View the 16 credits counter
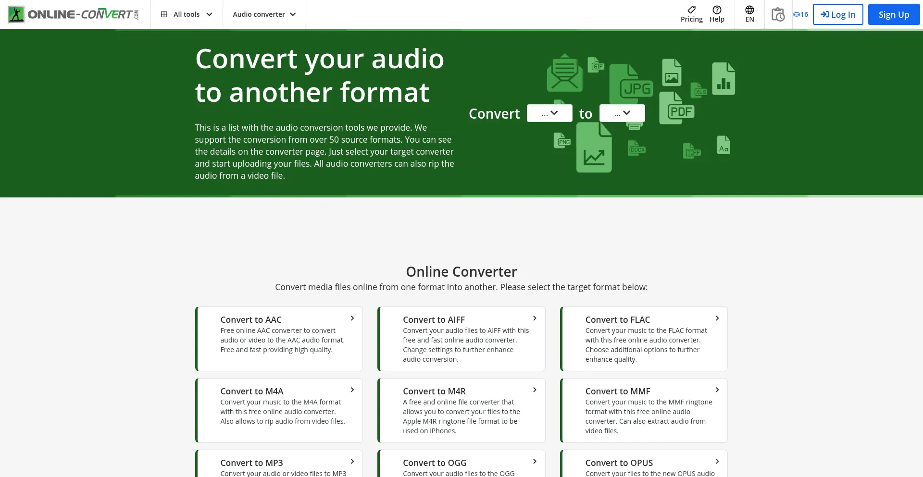The image size is (923, 477). pyautogui.click(x=800, y=14)
